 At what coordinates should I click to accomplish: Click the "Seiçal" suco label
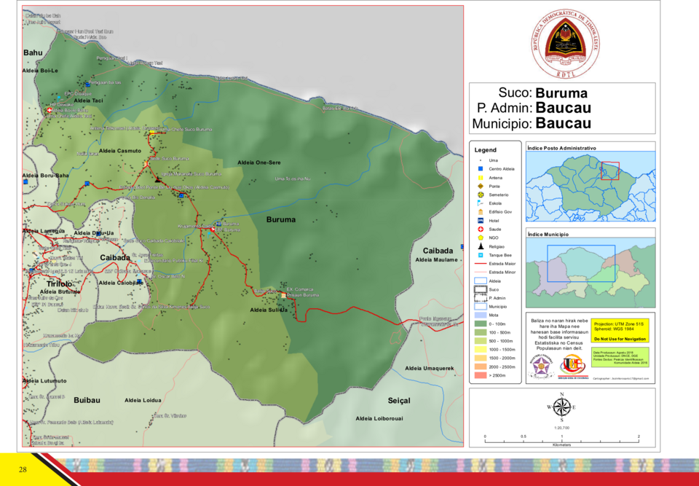point(399,401)
